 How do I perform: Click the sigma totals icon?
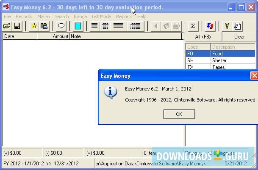(193, 26)
